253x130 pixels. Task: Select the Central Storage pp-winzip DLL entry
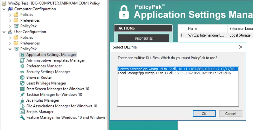(x=178, y=69)
